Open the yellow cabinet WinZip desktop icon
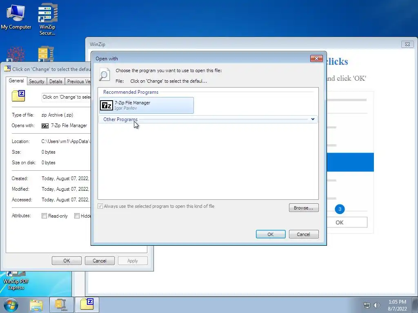418x313 pixels. pos(46,54)
